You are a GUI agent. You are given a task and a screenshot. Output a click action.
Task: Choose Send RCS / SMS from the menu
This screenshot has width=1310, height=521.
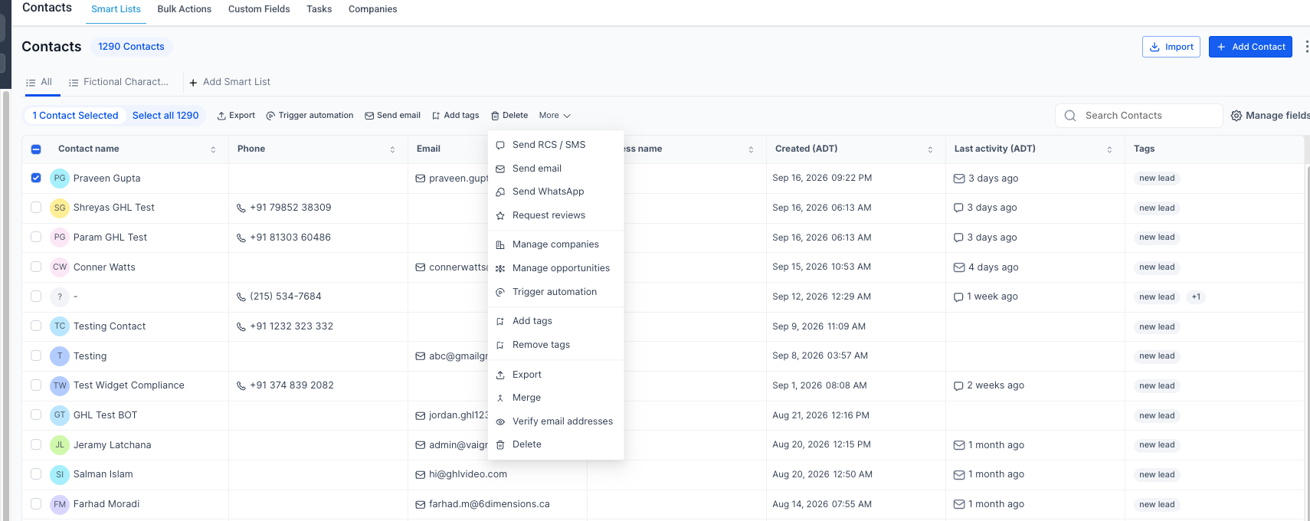(555, 145)
